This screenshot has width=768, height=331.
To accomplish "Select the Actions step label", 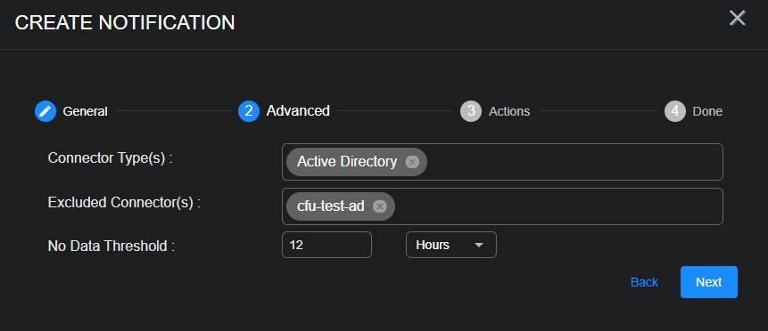I will (x=509, y=111).
